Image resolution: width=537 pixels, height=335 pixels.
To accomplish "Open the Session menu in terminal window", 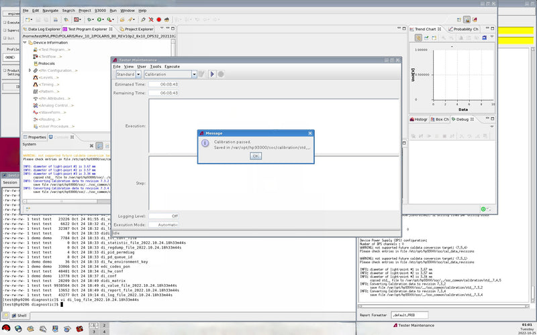I will (10, 182).
